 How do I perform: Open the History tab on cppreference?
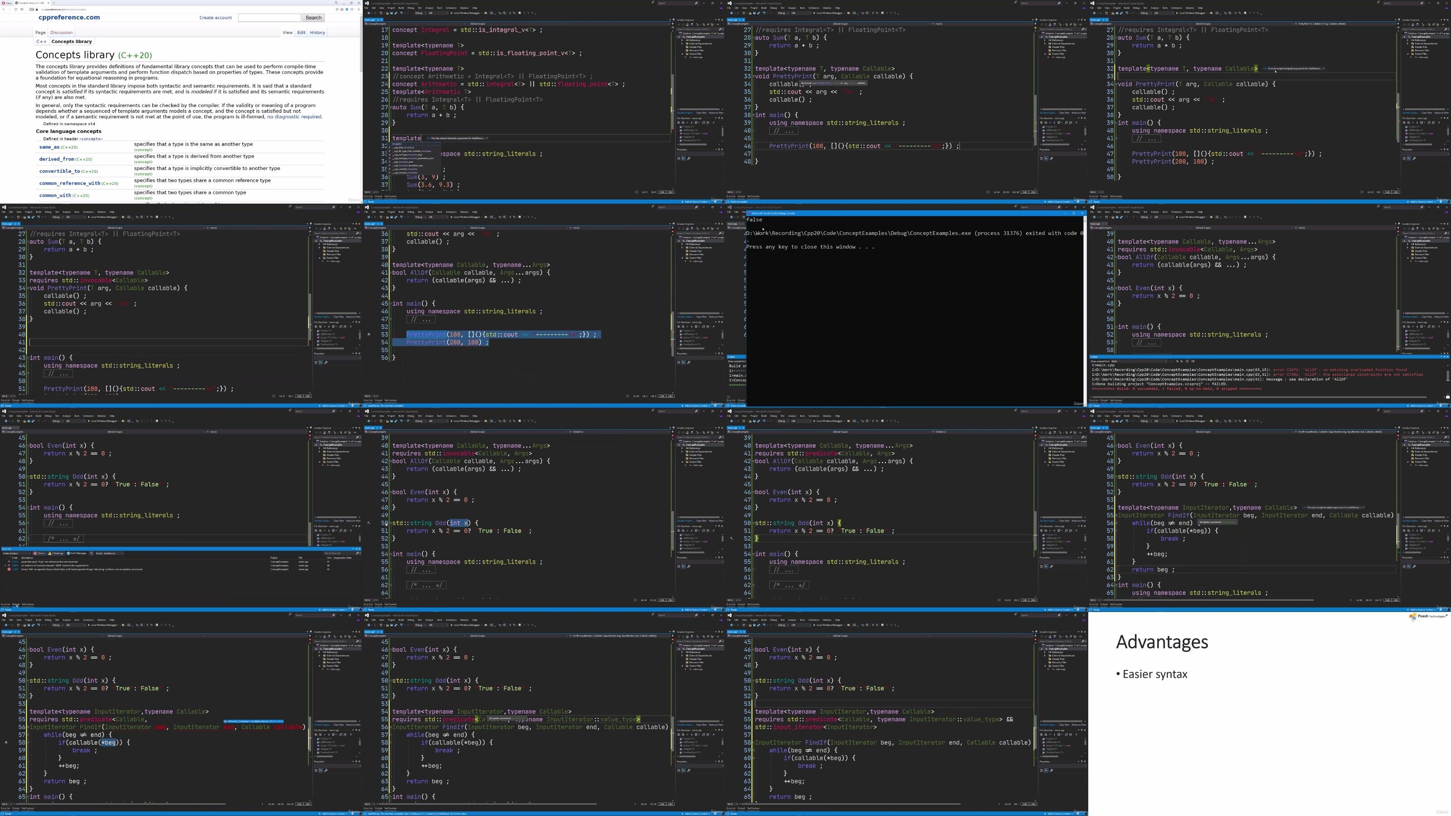317,33
